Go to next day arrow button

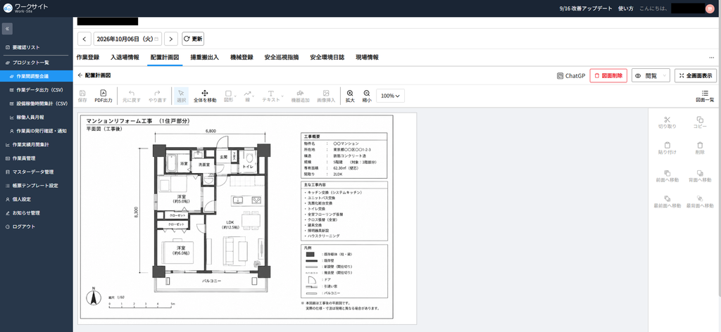(171, 39)
